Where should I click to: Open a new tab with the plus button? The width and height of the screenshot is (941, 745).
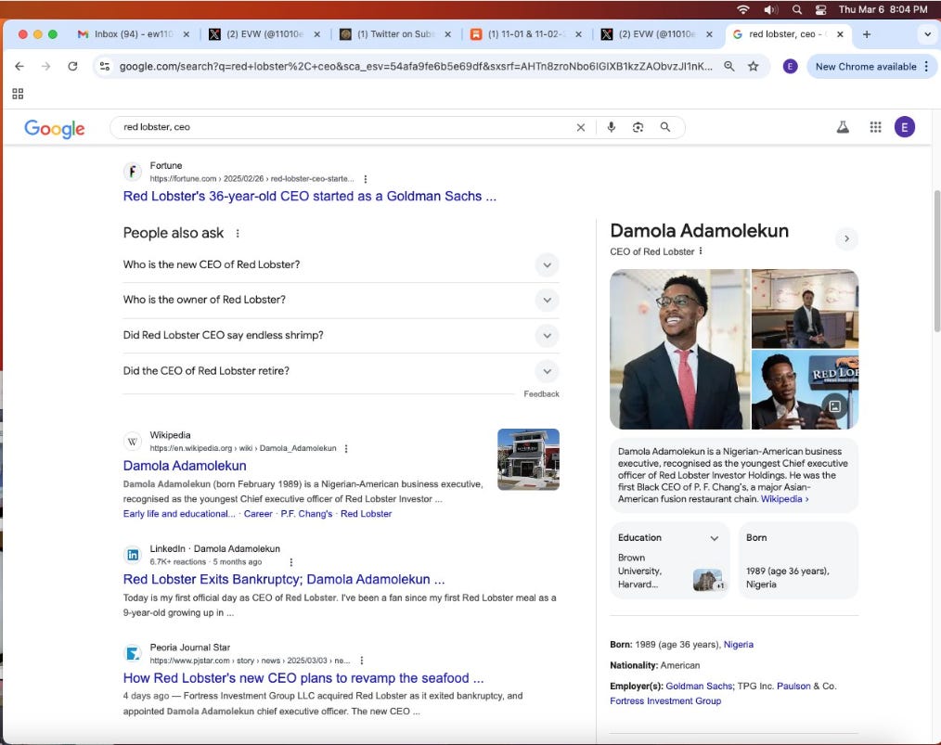click(867, 34)
